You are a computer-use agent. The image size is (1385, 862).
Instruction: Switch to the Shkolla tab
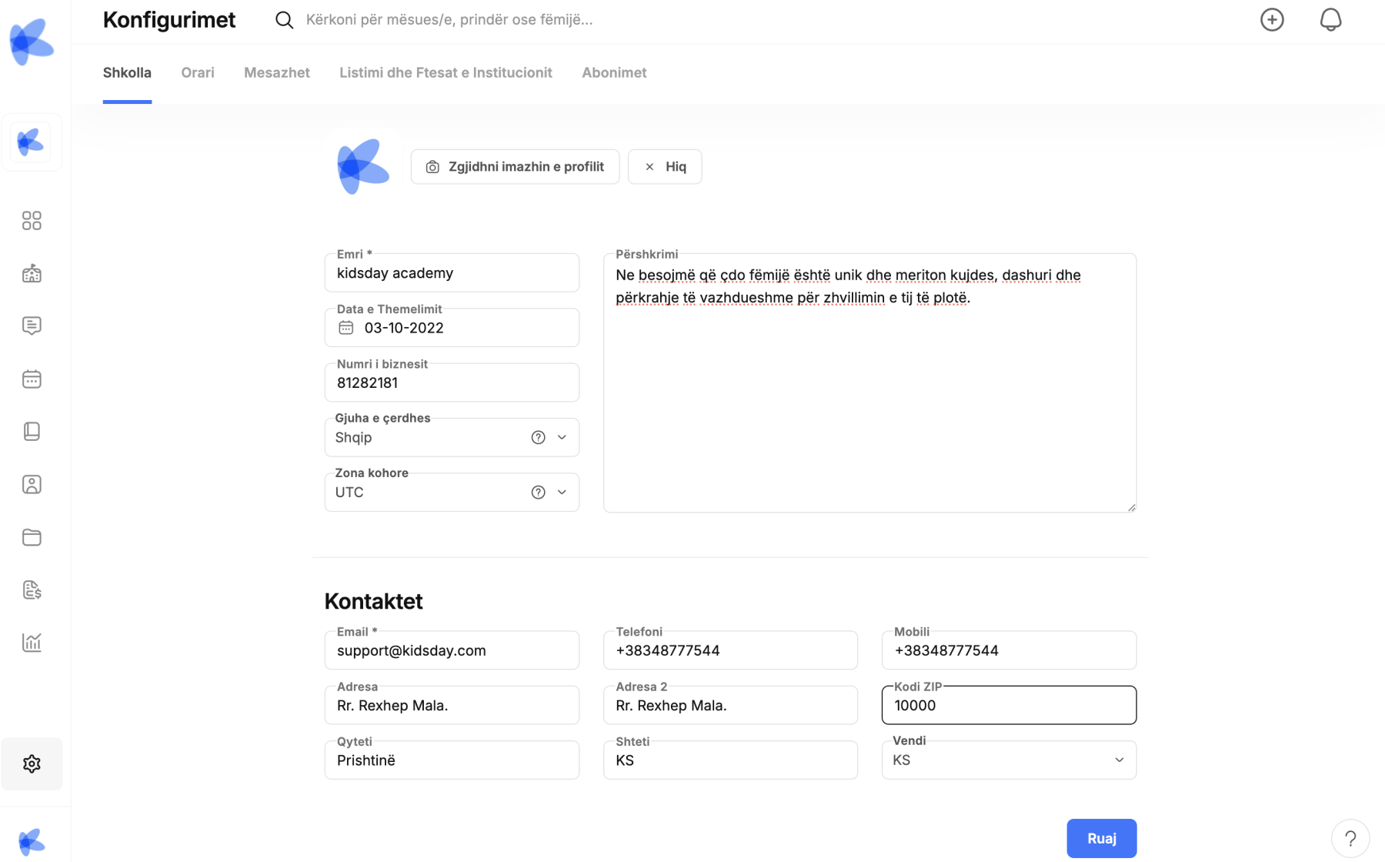127,72
